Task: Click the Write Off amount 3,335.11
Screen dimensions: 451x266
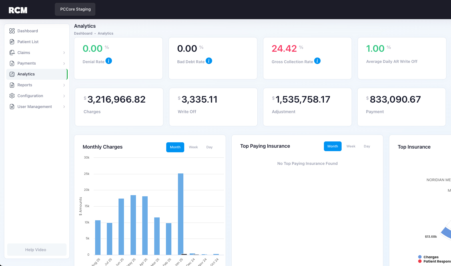Action: click(x=199, y=99)
